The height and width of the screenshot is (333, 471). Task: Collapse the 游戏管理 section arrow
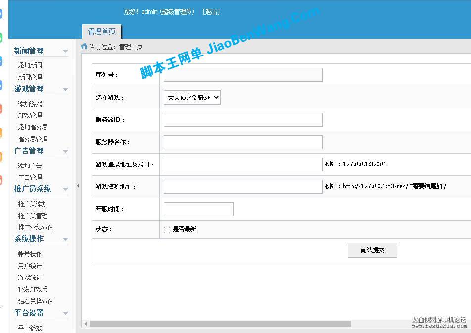point(65,89)
